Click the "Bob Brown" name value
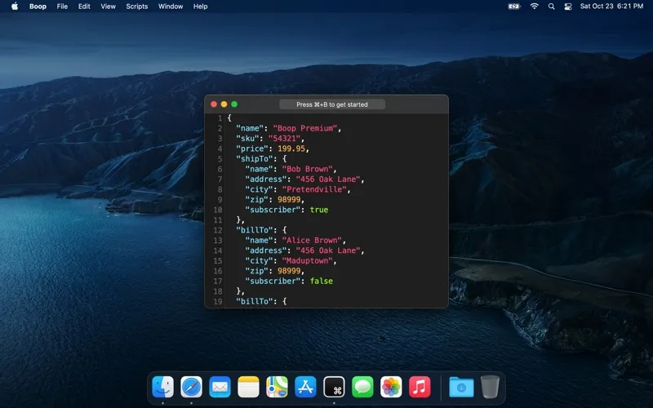Viewport: 653px width, 408px height. [x=308, y=169]
